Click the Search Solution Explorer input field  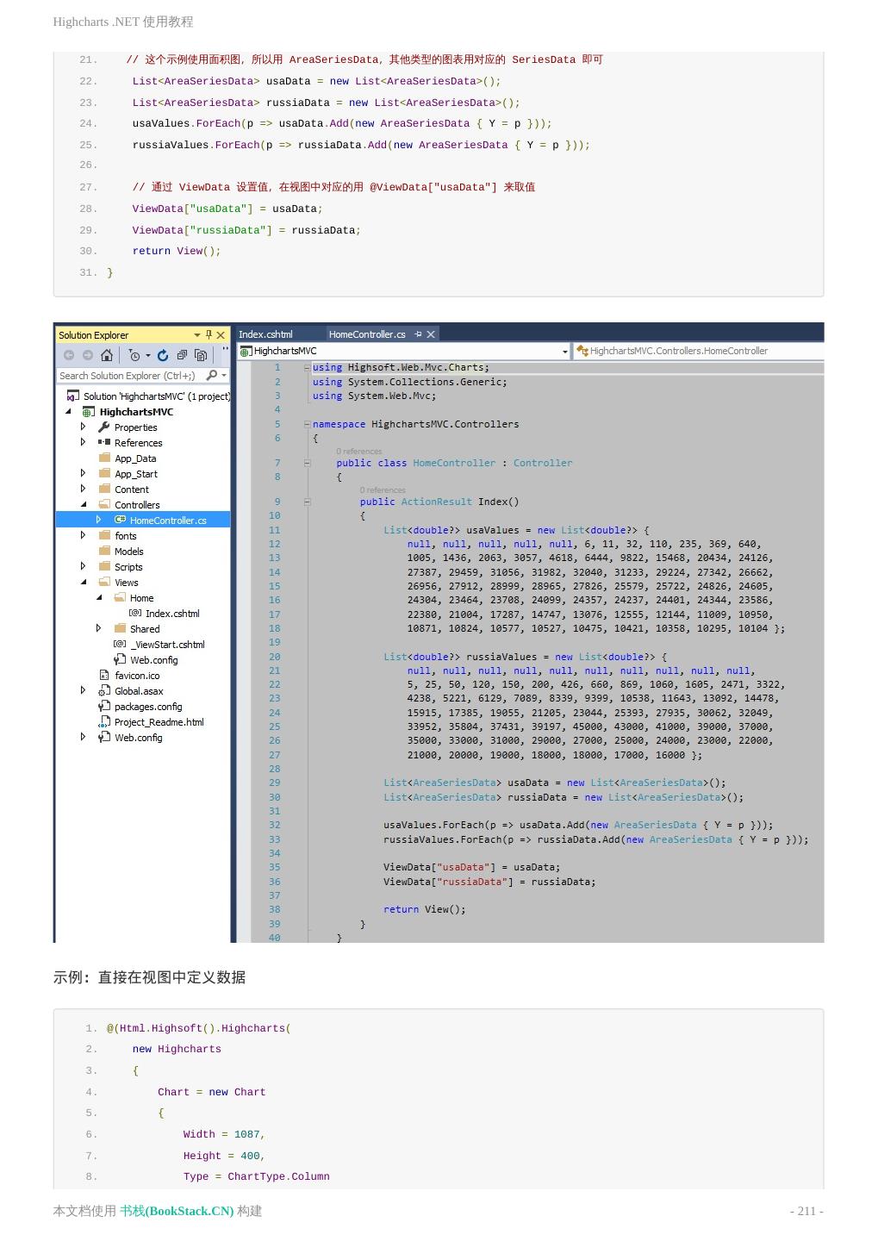coord(129,376)
